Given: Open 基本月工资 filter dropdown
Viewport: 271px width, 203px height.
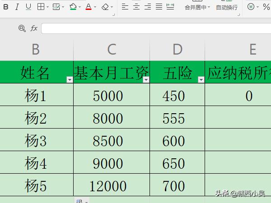Looking at the screenshot, I should [x=146, y=80].
